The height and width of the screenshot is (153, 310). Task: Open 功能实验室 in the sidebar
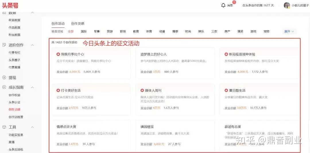(16, 135)
